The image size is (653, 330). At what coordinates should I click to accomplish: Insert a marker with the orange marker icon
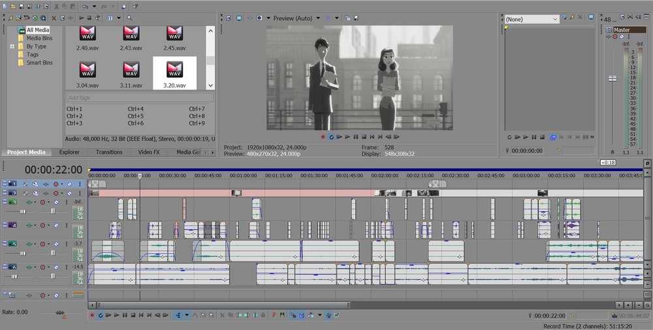point(274,316)
